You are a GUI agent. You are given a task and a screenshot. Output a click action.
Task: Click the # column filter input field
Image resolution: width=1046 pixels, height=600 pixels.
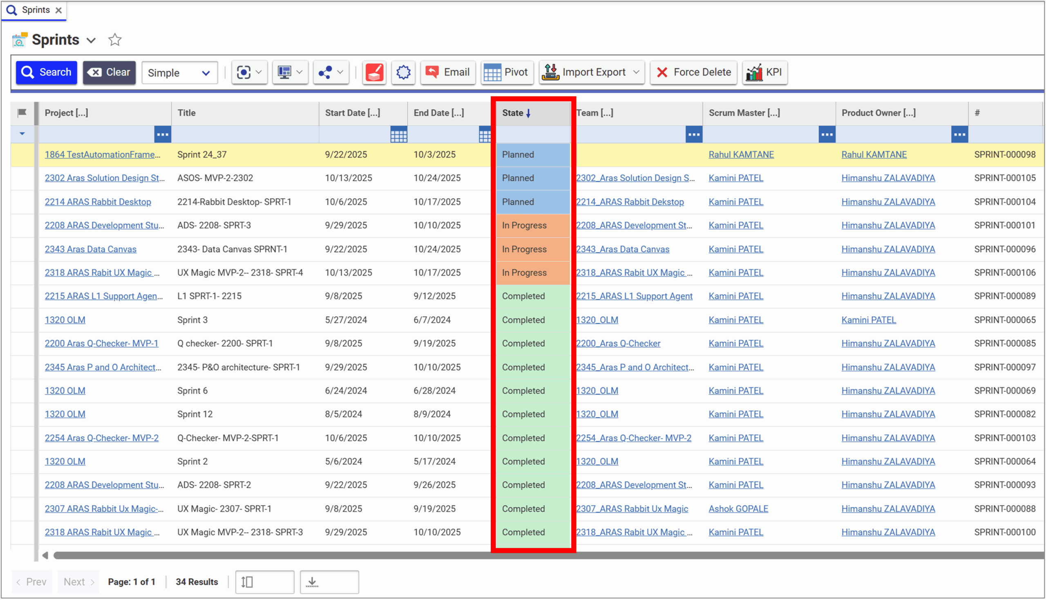pos(1006,134)
